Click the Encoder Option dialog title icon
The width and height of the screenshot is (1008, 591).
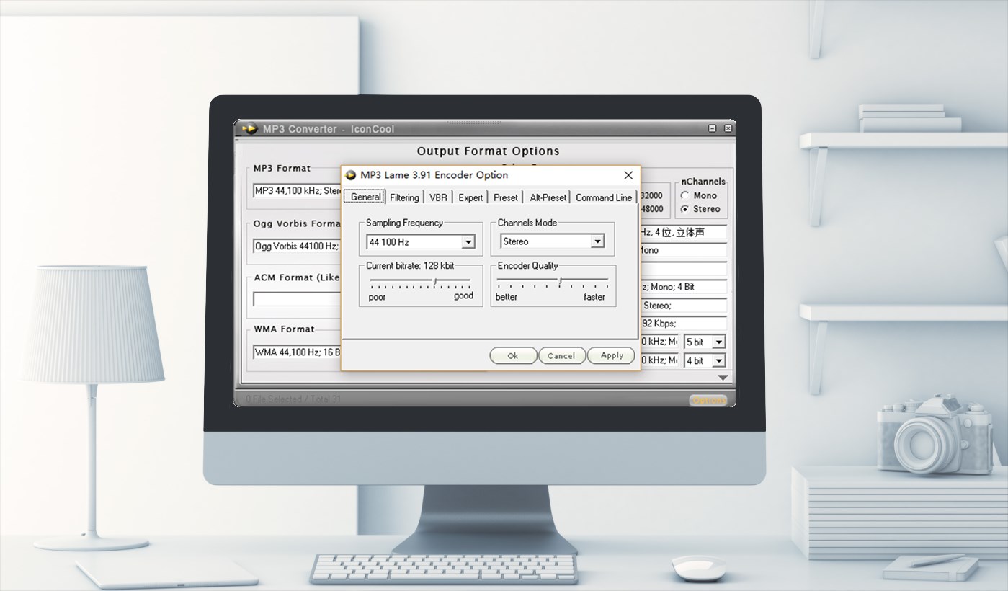pos(351,175)
